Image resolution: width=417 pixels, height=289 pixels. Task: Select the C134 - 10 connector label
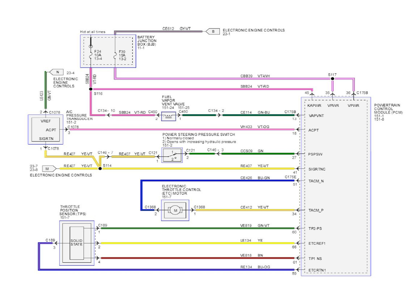106,111
